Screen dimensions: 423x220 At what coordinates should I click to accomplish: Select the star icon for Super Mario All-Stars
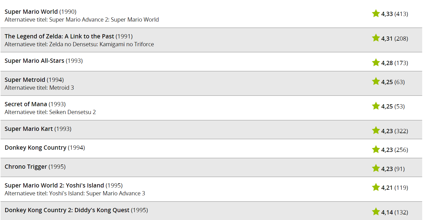tap(376, 62)
